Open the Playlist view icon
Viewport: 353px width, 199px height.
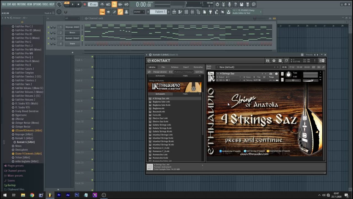(174, 12)
